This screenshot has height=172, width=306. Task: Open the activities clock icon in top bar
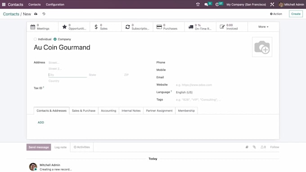click(217, 4)
